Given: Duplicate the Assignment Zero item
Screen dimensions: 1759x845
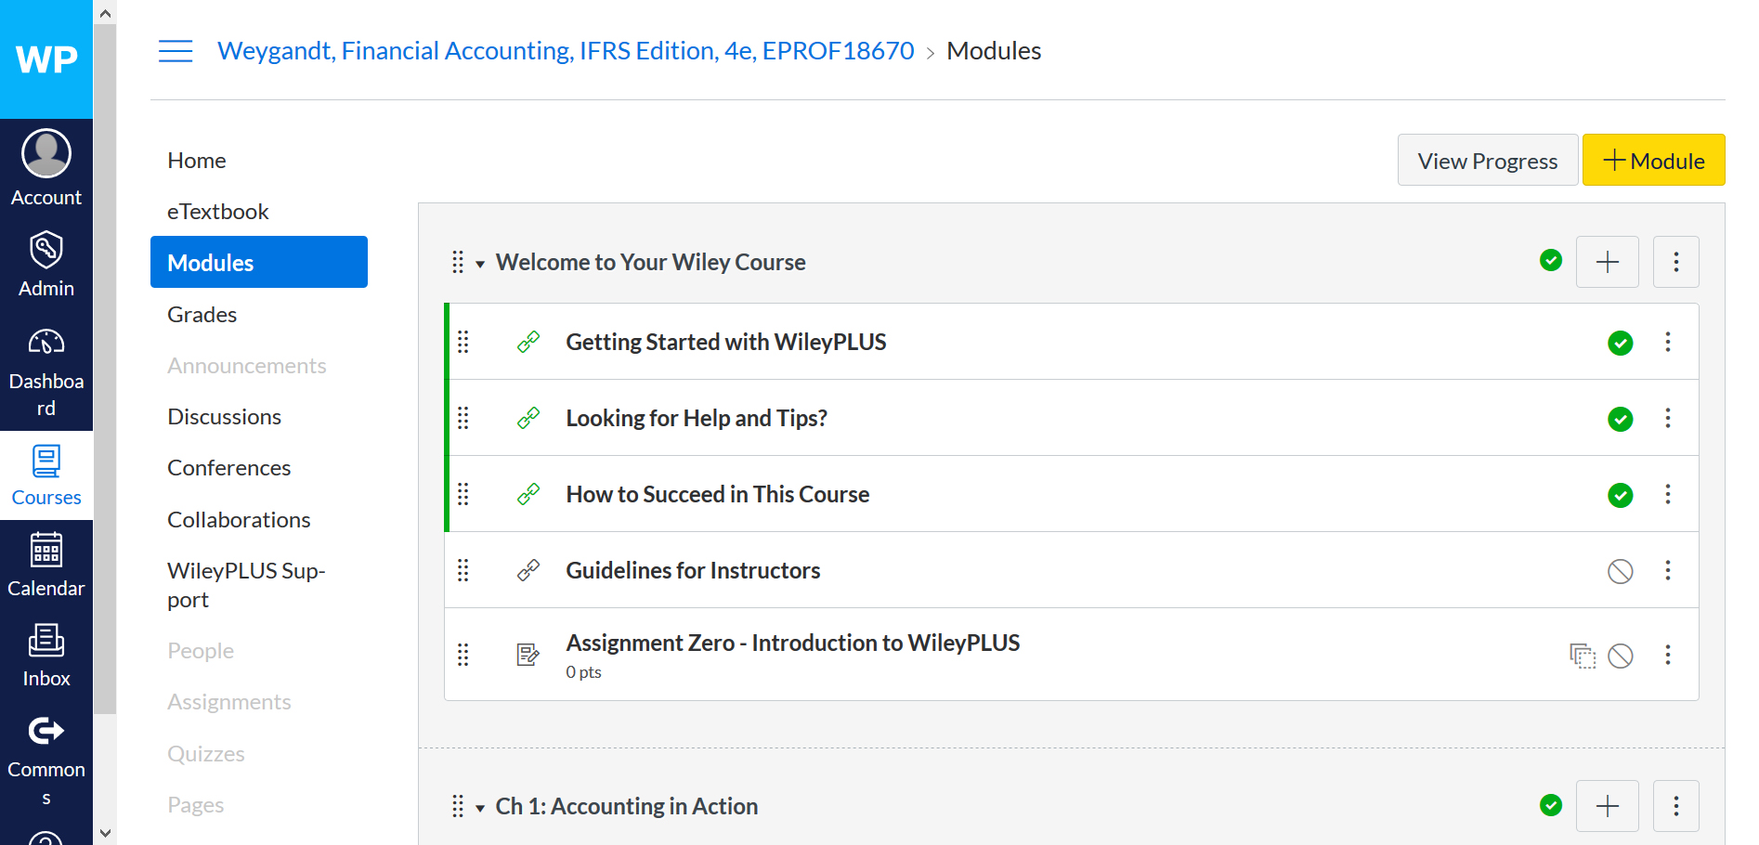Looking at the screenshot, I should [x=1582, y=656].
